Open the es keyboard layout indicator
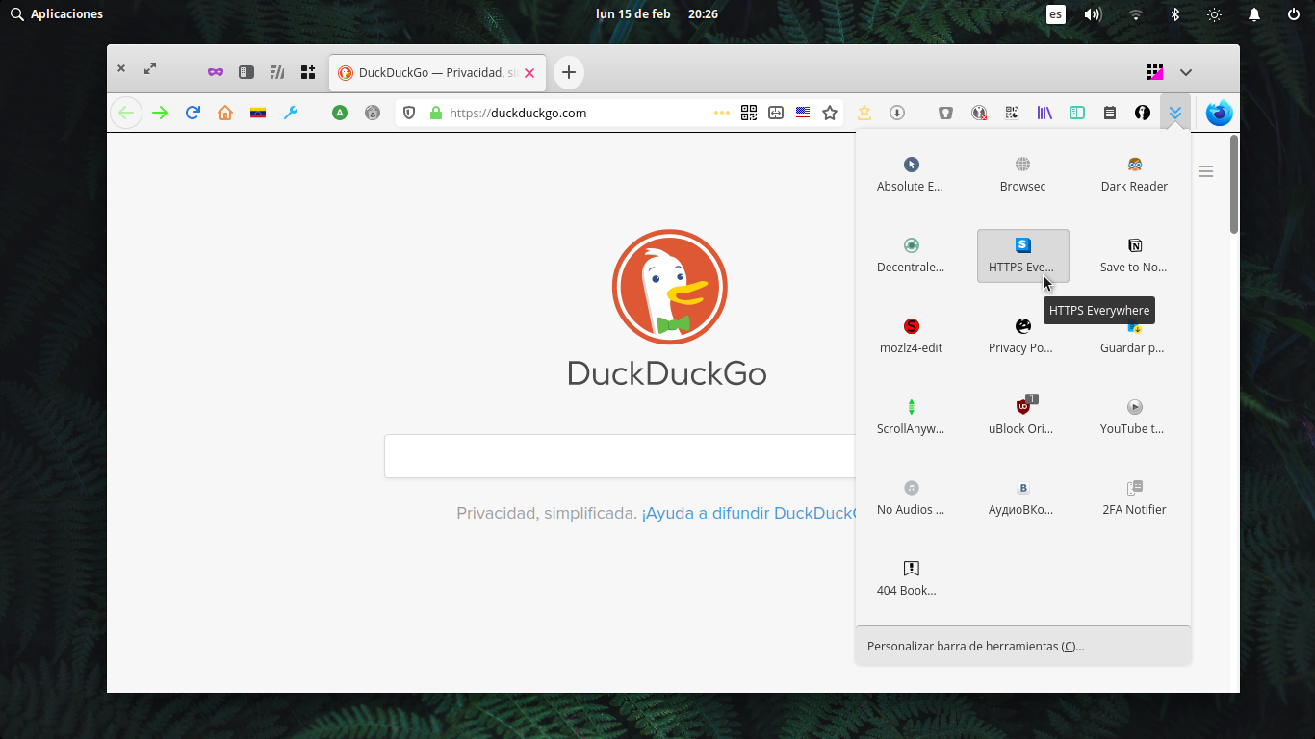Viewport: 1315px width, 739px height. (1056, 14)
